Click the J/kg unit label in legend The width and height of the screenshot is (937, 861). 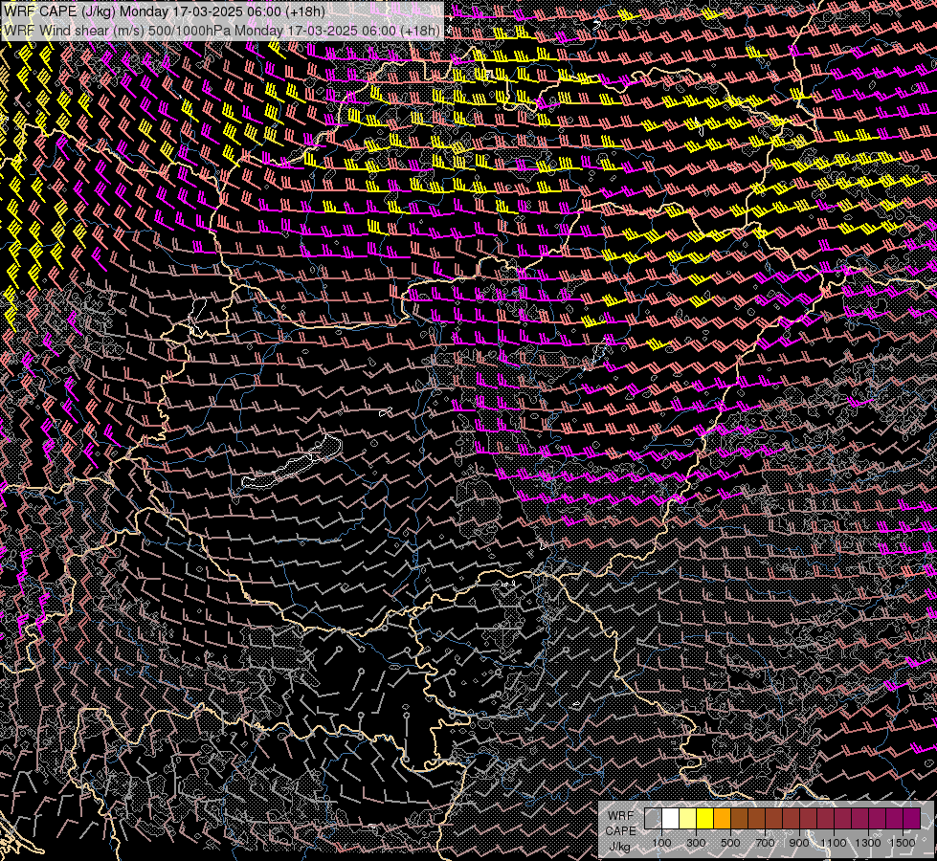[620, 847]
